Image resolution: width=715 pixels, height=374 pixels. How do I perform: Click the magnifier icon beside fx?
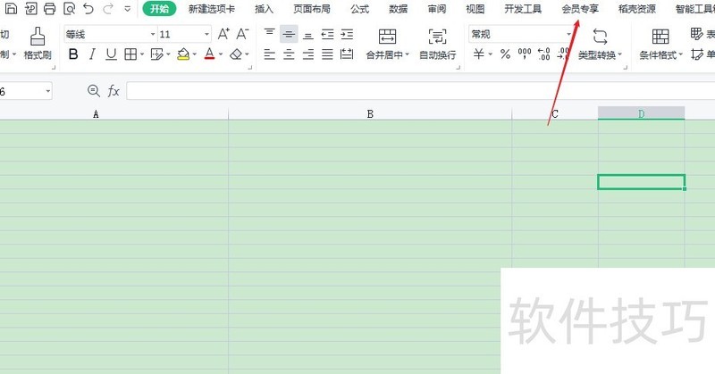(x=94, y=91)
